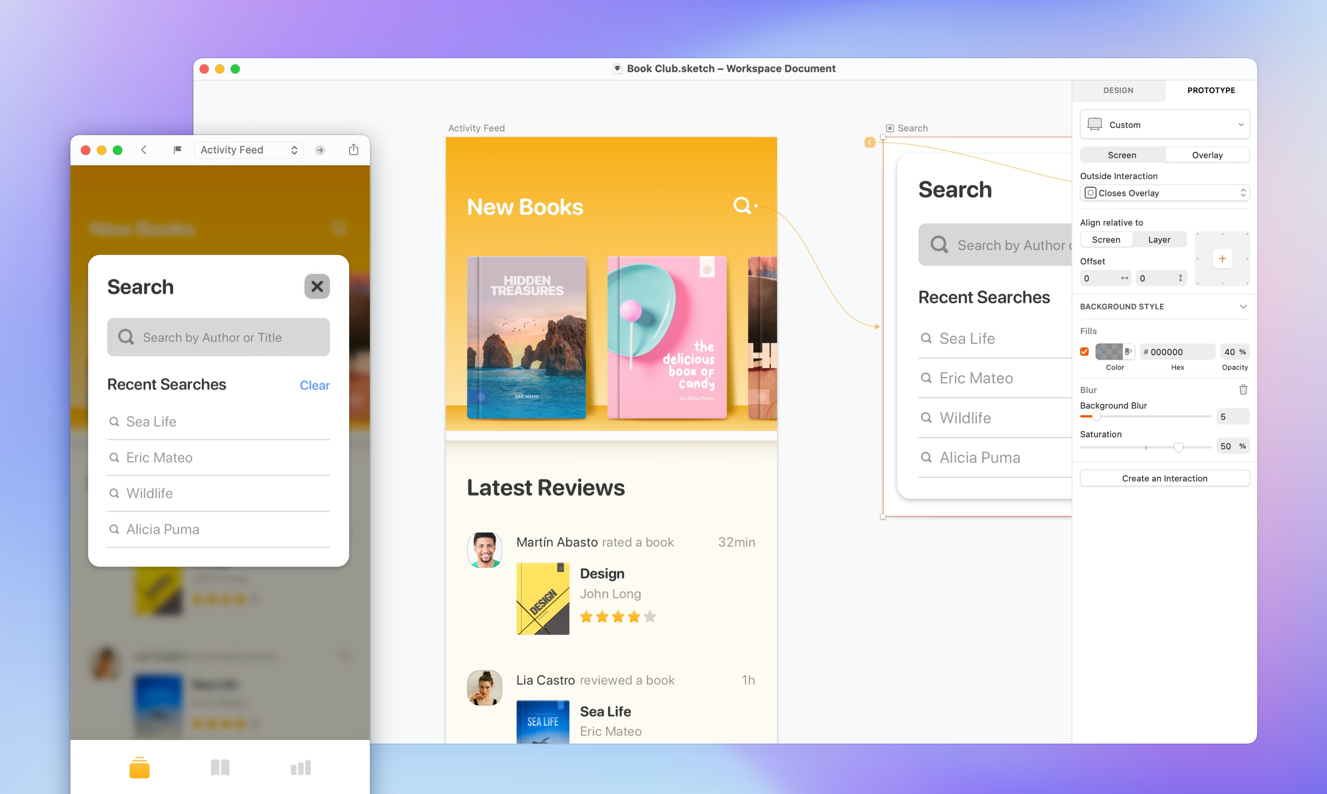Click the Closes Overlay icon in dropdown
The image size is (1327, 794).
coord(1090,192)
